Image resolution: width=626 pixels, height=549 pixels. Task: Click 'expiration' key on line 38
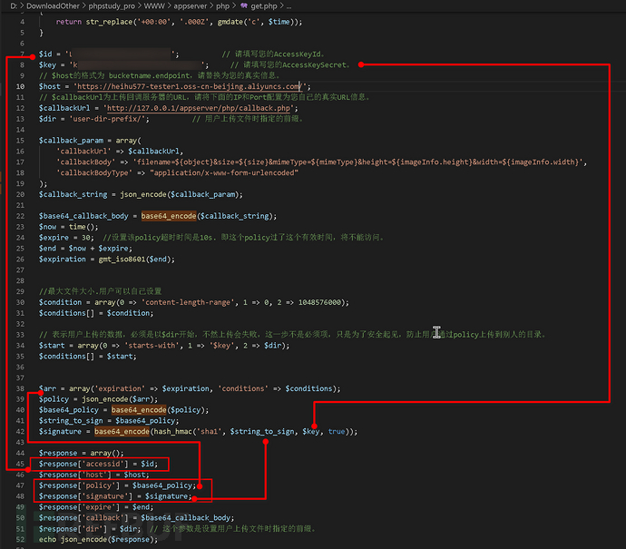pos(120,388)
